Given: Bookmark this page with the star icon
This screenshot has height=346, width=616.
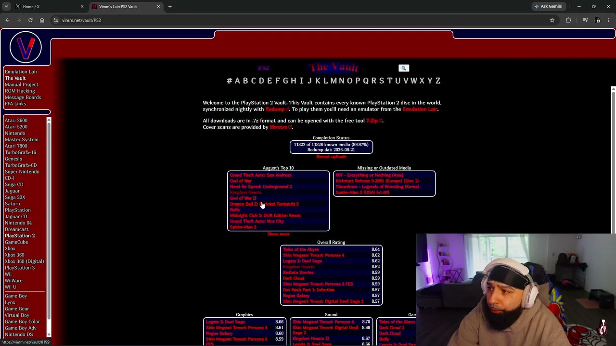Looking at the screenshot, I should [552, 20].
